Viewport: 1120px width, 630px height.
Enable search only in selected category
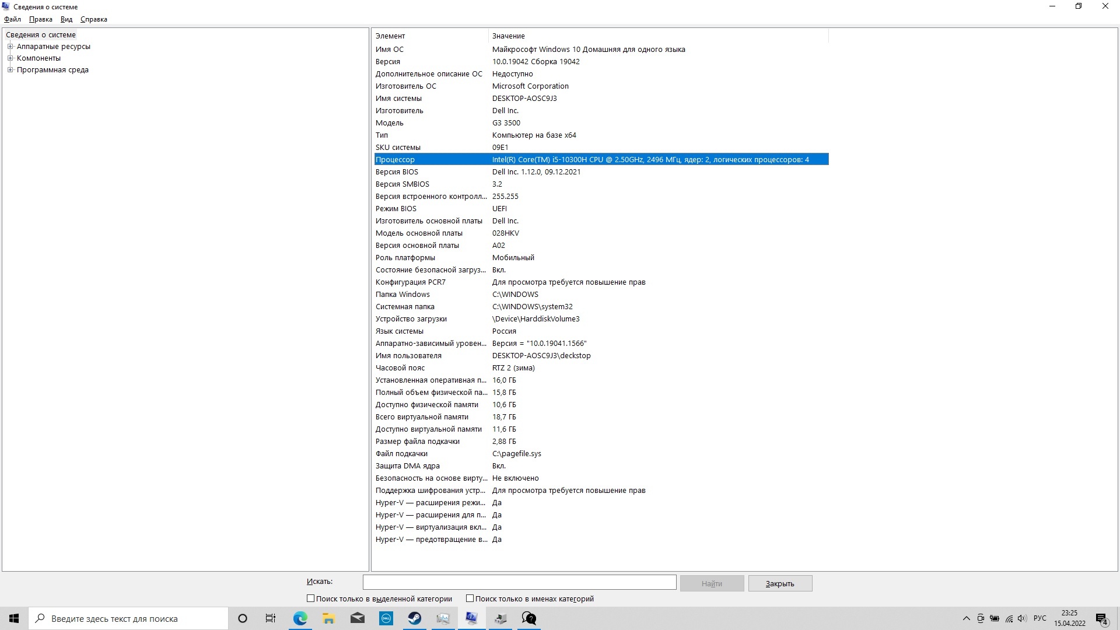pos(310,598)
